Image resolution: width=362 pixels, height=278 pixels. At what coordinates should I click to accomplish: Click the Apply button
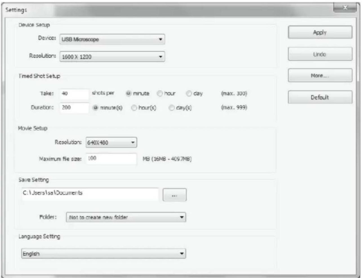[320, 32]
